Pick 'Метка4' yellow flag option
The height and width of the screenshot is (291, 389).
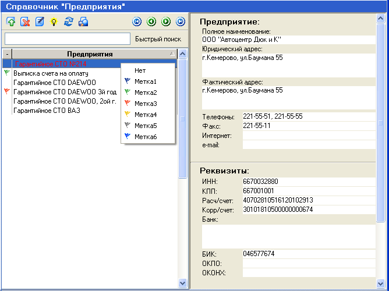146,115
